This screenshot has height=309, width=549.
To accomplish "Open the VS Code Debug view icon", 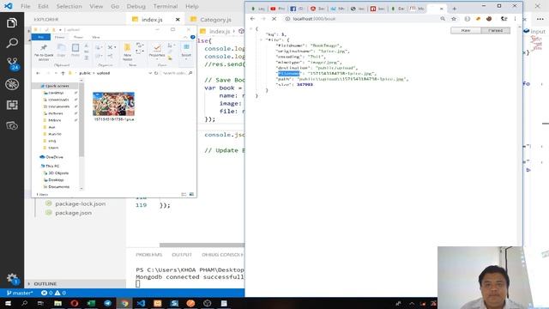I will coord(12,84).
